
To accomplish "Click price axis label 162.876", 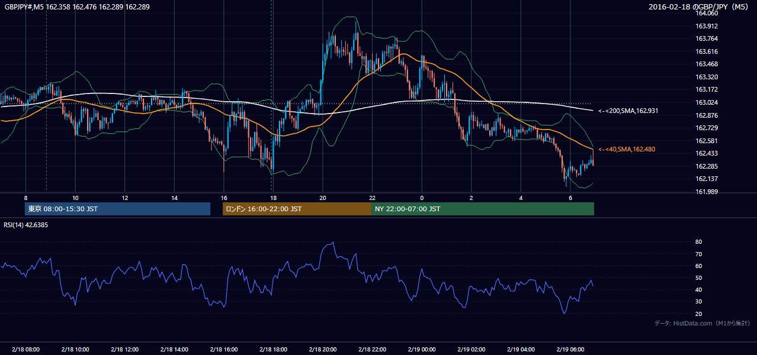I will click(x=706, y=115).
